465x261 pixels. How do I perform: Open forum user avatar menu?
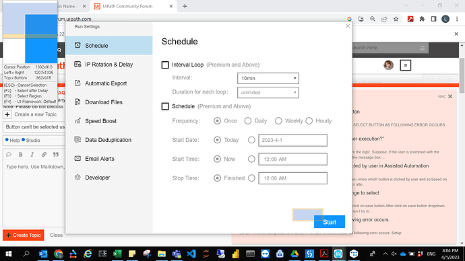(x=388, y=65)
